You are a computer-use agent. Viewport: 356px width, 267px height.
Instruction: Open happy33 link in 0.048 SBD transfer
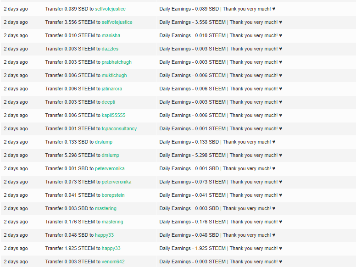104,235
